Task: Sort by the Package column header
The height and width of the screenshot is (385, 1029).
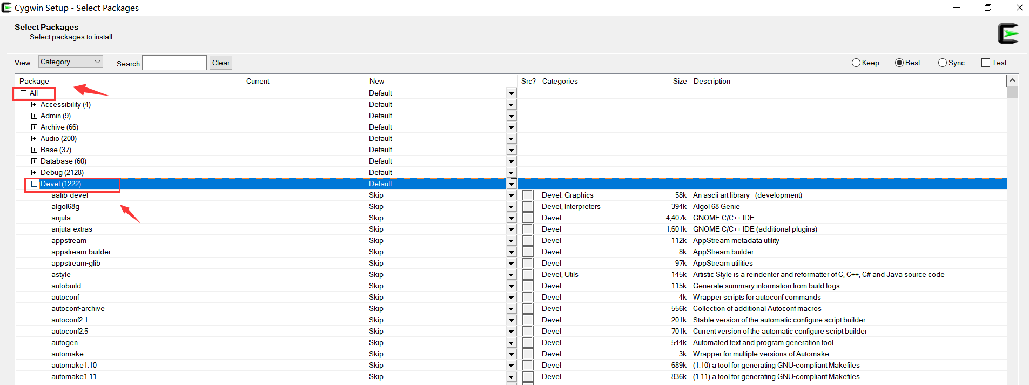Action: 129,81
